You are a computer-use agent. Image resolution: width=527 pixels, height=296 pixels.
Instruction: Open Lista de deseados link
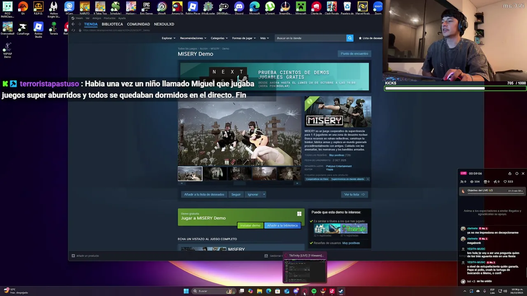click(x=371, y=38)
